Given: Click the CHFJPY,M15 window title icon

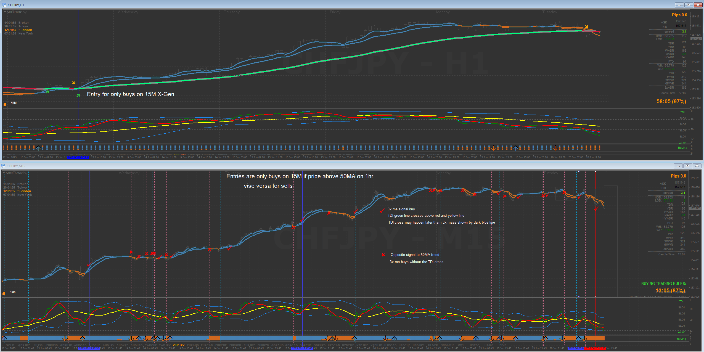Looking at the screenshot, I should 3,166.
